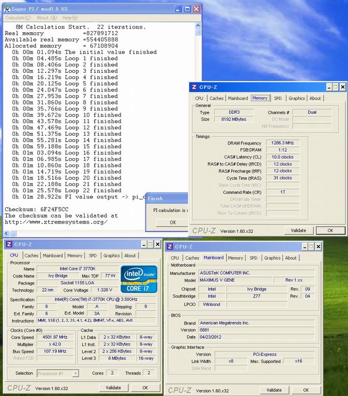Click the Z logo in the Mainboard window title bar
Image resolution: width=348 pixels, height=396 pixels.
(x=169, y=247)
